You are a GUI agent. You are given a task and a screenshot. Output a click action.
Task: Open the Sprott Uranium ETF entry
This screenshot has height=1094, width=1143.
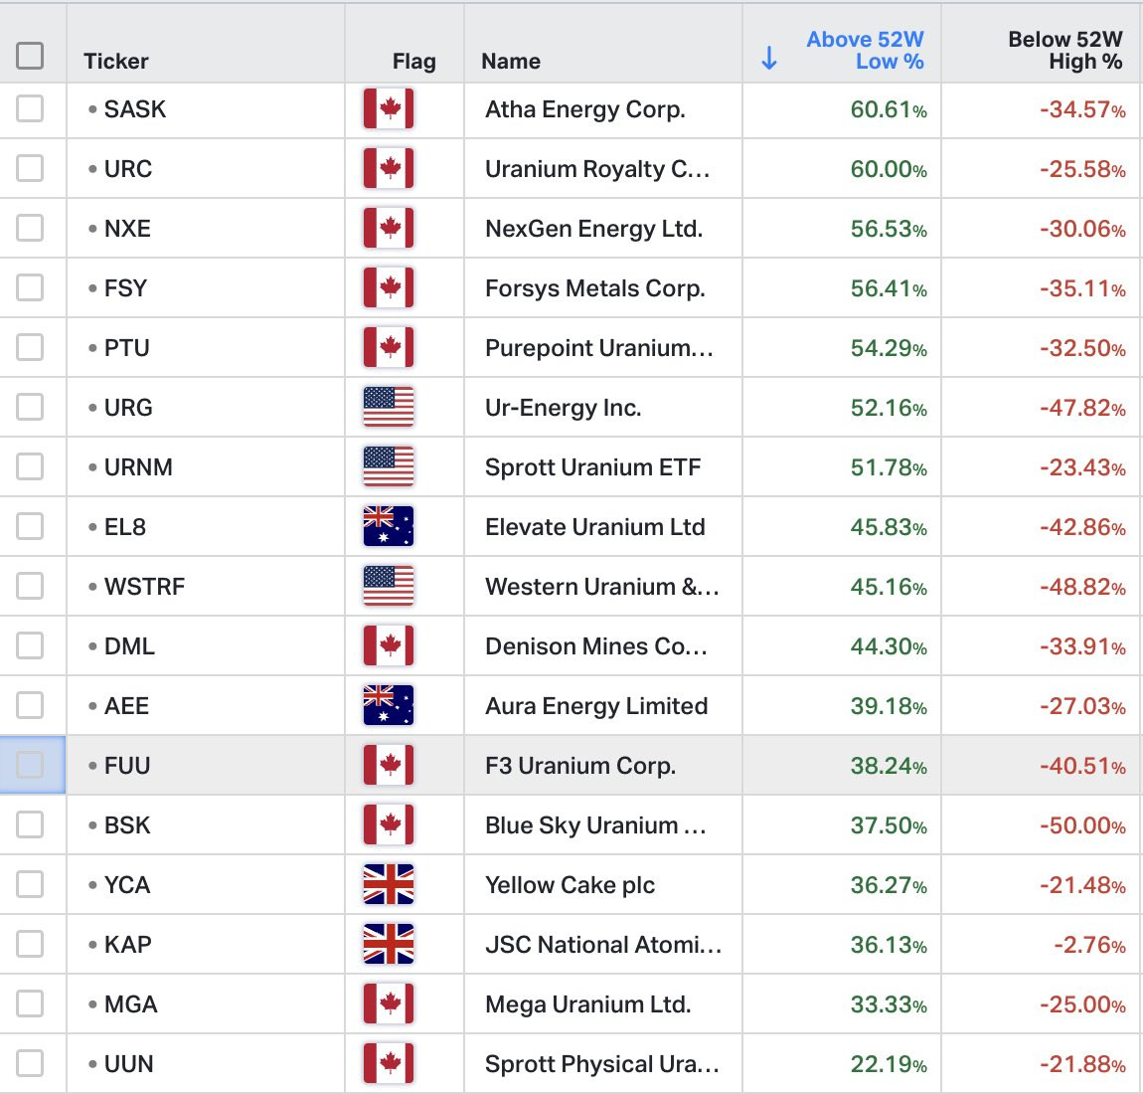pyautogui.click(x=592, y=466)
